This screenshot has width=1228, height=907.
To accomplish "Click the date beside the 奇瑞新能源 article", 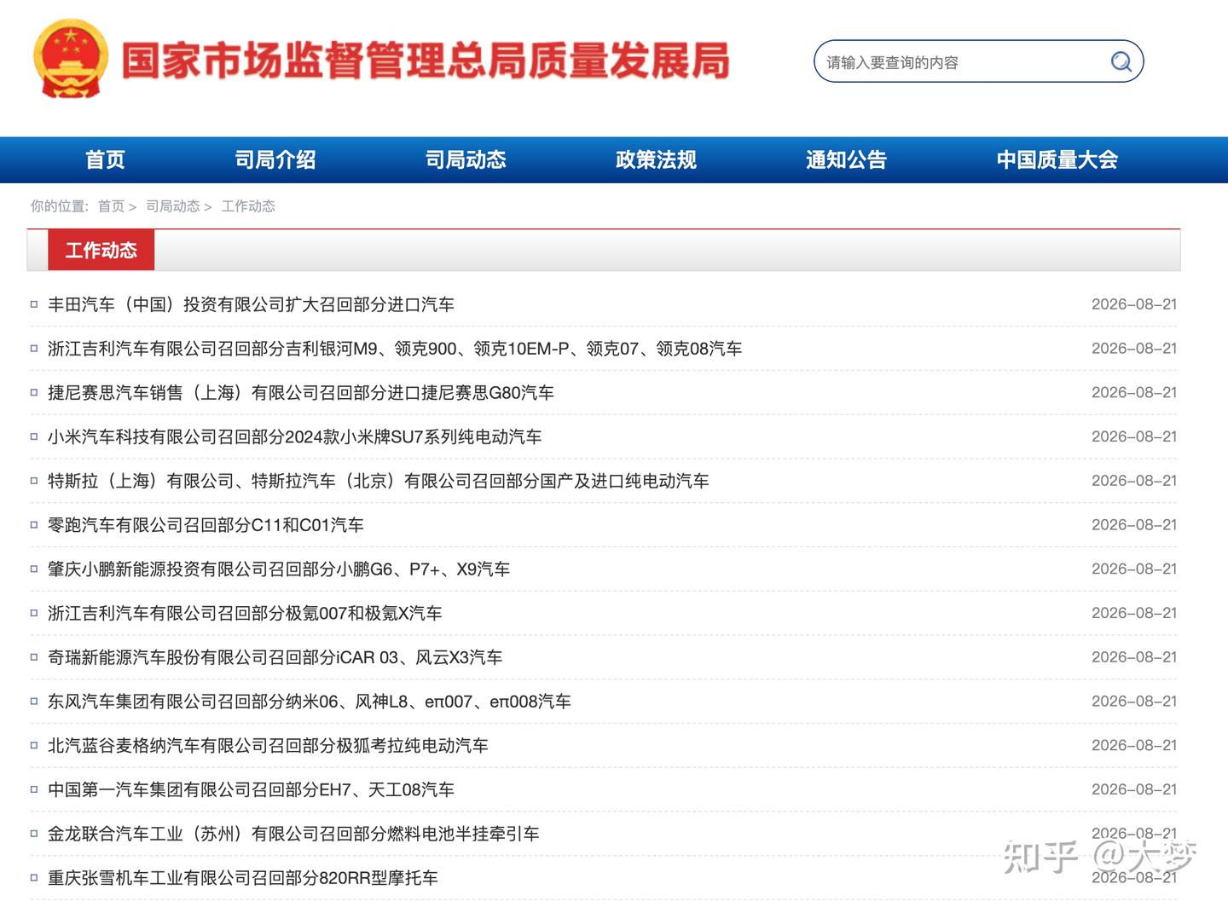I will point(1134,657).
